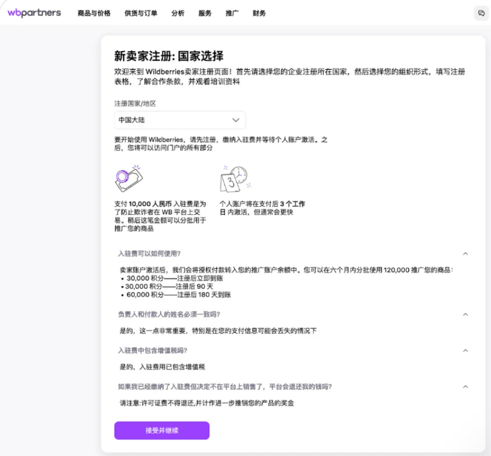Click the 欢迎来到 Wildberries卖家注册页面 intro text
Image resolution: width=491 pixels, height=456 pixels.
[x=289, y=77]
